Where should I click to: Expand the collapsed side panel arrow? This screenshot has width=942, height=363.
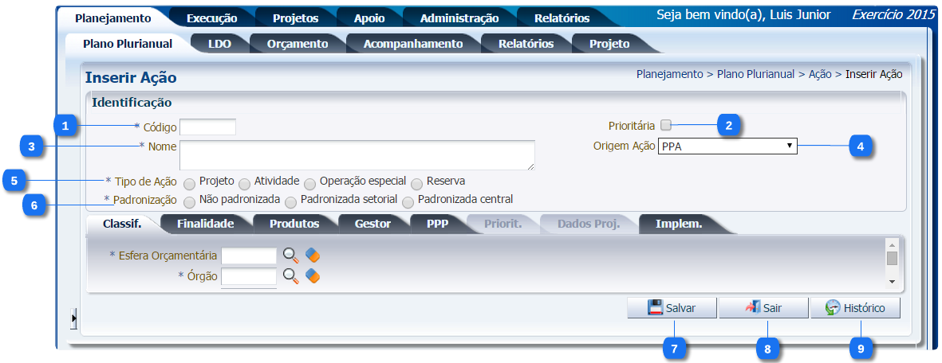click(x=73, y=319)
